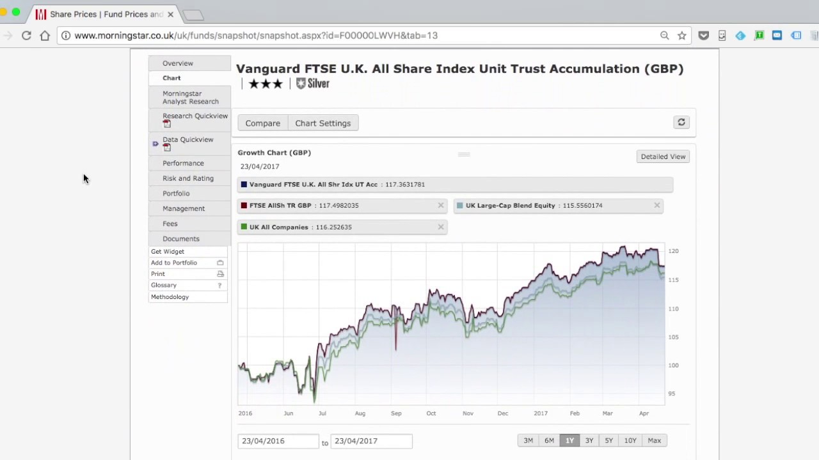Screen dimensions: 819x460
Task: Open Morningstar Analyst Research section
Action: [x=191, y=97]
